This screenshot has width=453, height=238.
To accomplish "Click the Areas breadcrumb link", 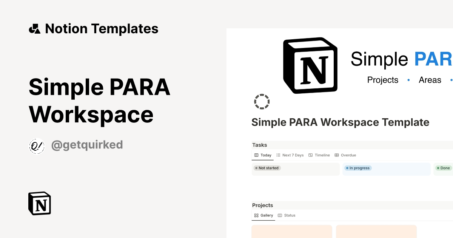I will (x=430, y=80).
